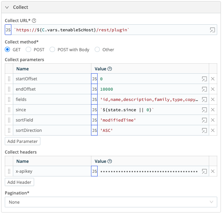Screen dimensions: 222x214
Task: Delete the x-apikey header
Action: [x=213, y=171]
